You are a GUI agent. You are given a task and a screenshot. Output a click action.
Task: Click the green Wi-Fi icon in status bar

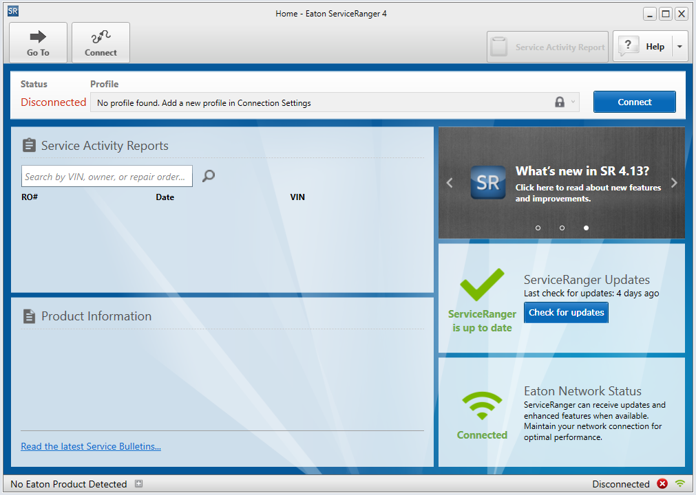680,484
